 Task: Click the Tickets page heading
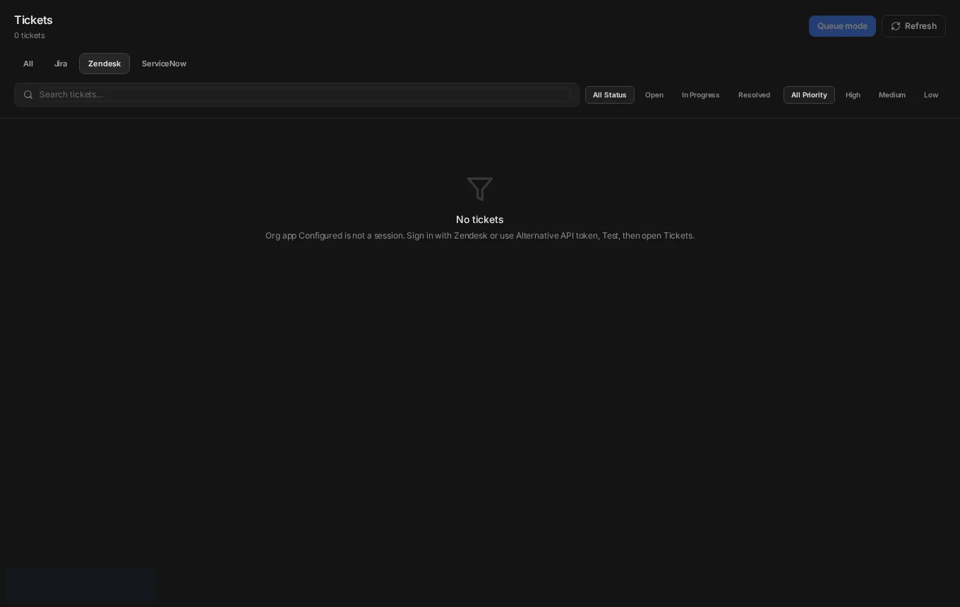(x=33, y=20)
